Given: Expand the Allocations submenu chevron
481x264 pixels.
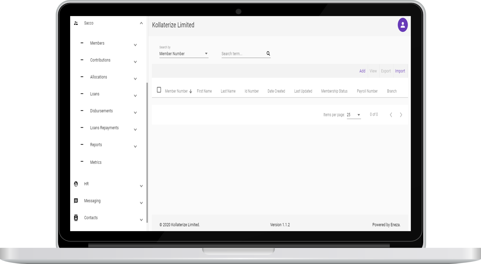Looking at the screenshot, I should (135, 79).
